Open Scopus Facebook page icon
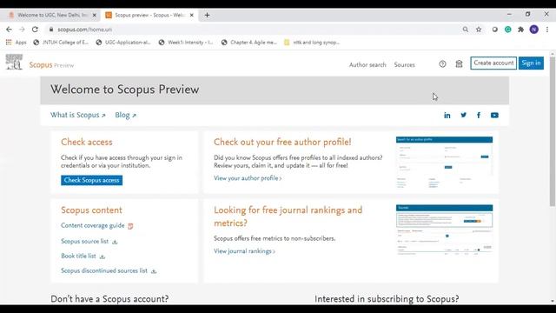Viewport: 556px width, 313px height. click(x=479, y=115)
